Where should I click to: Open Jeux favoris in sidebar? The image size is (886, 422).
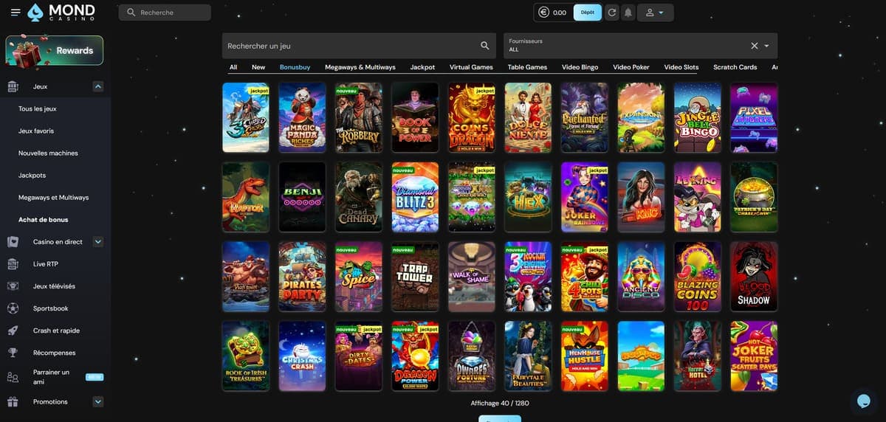coord(36,131)
